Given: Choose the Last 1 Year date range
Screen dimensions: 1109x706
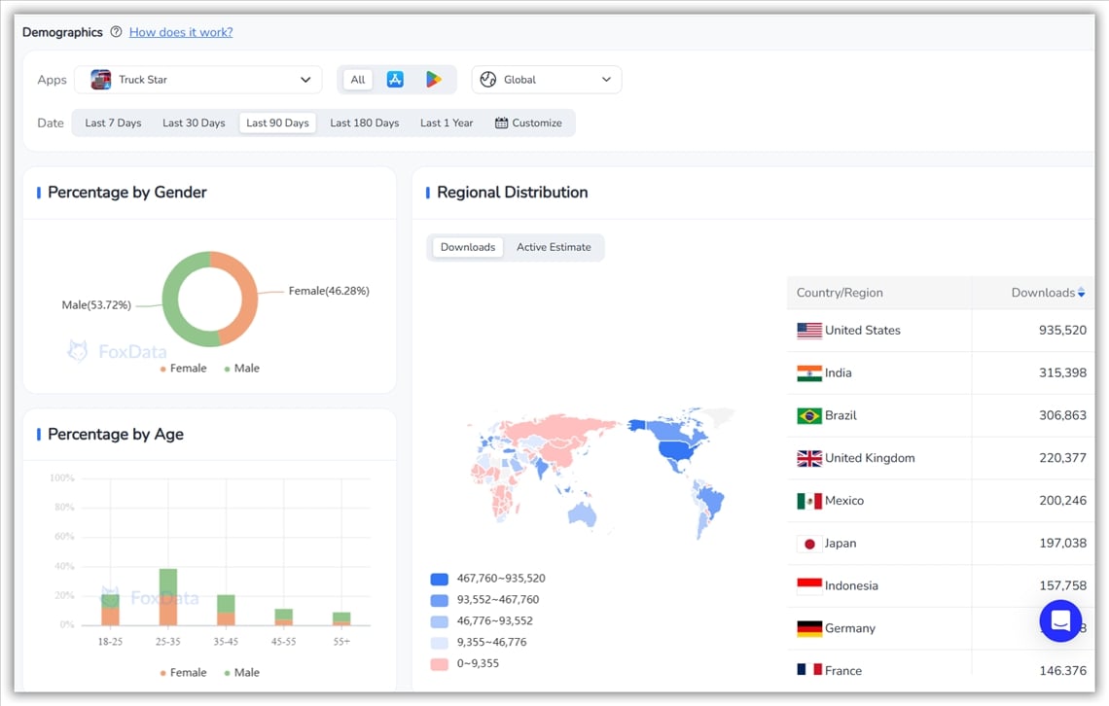Looking at the screenshot, I should 447,124.
